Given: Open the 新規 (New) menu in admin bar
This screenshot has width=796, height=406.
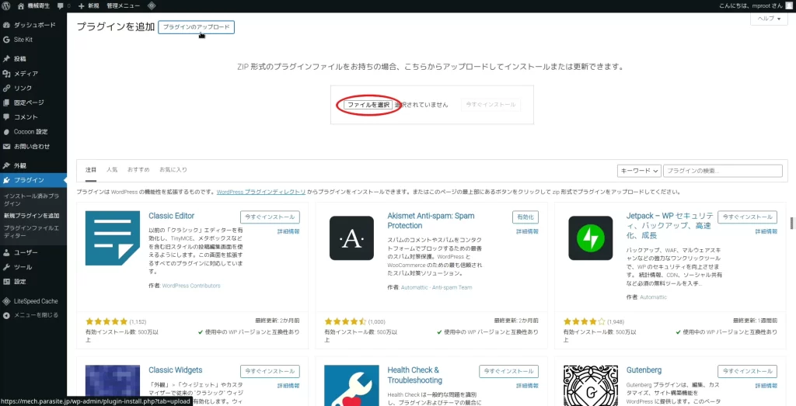Looking at the screenshot, I should click(88, 5).
